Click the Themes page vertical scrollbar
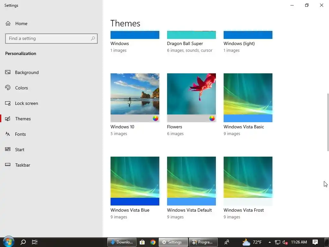This screenshot has height=247, width=329. 328,122
